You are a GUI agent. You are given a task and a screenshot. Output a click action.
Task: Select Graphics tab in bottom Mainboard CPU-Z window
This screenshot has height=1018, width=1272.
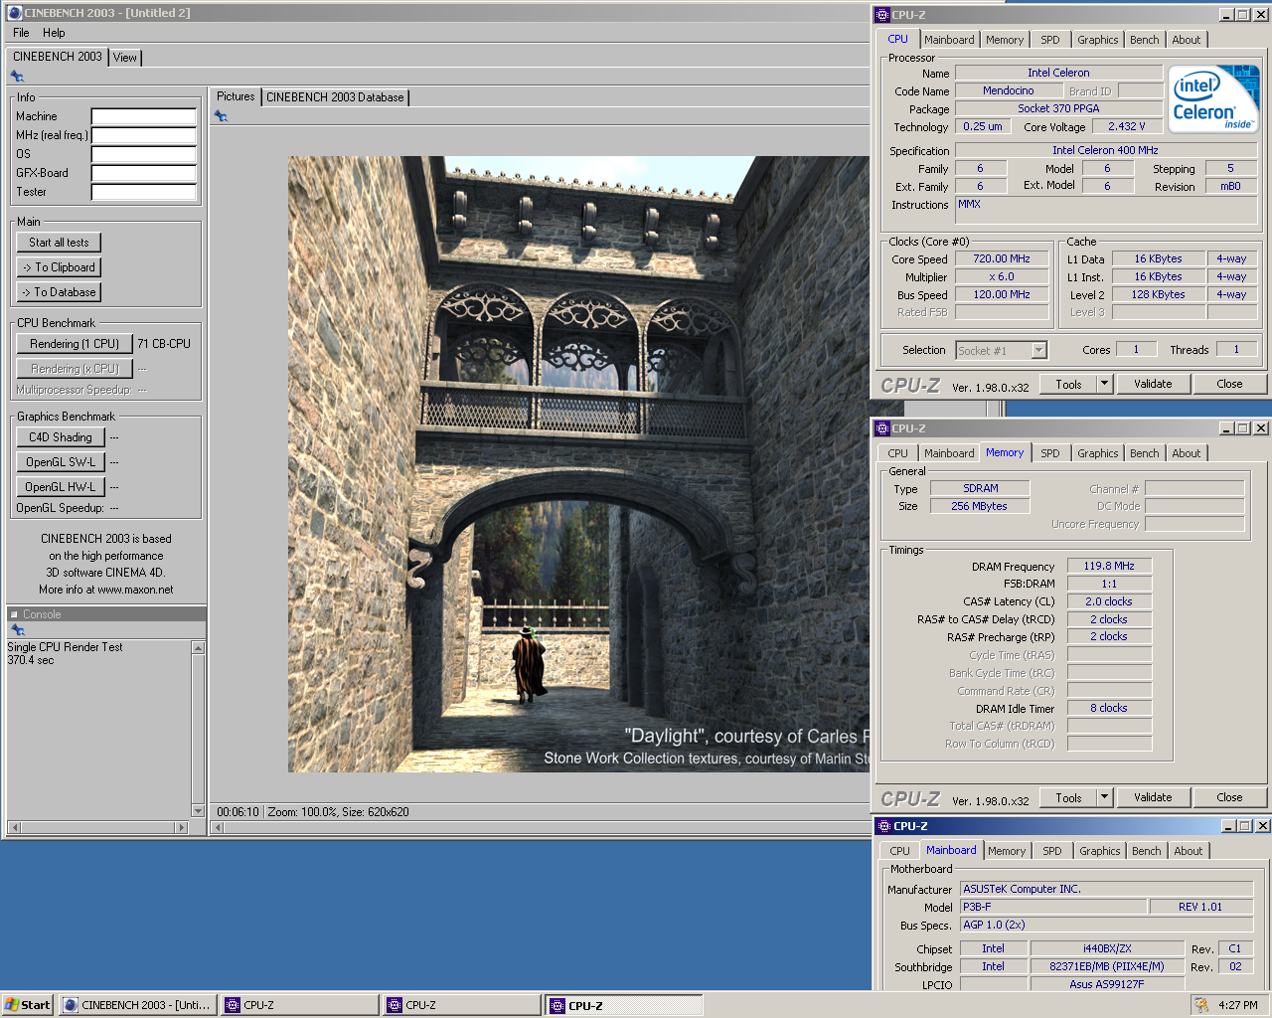pyautogui.click(x=1100, y=851)
